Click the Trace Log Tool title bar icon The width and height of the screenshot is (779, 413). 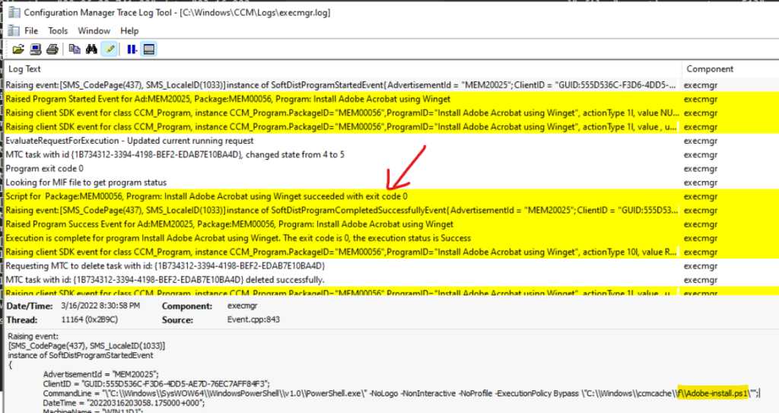(14, 12)
